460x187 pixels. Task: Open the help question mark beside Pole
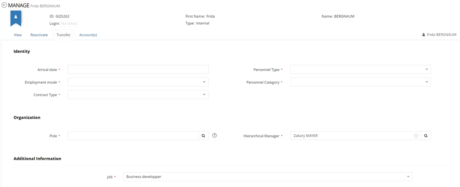click(x=215, y=136)
